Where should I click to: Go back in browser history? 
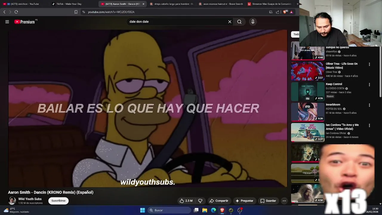point(4,12)
